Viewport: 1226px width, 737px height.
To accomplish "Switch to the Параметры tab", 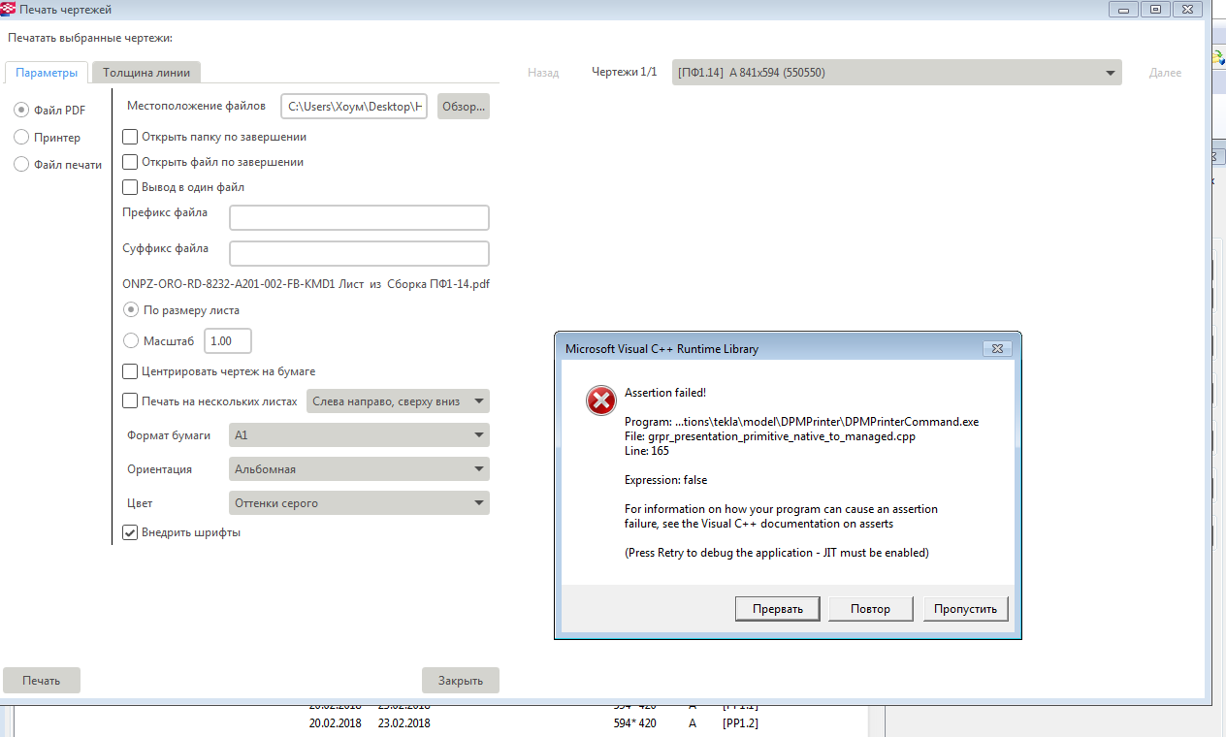I will pos(47,73).
